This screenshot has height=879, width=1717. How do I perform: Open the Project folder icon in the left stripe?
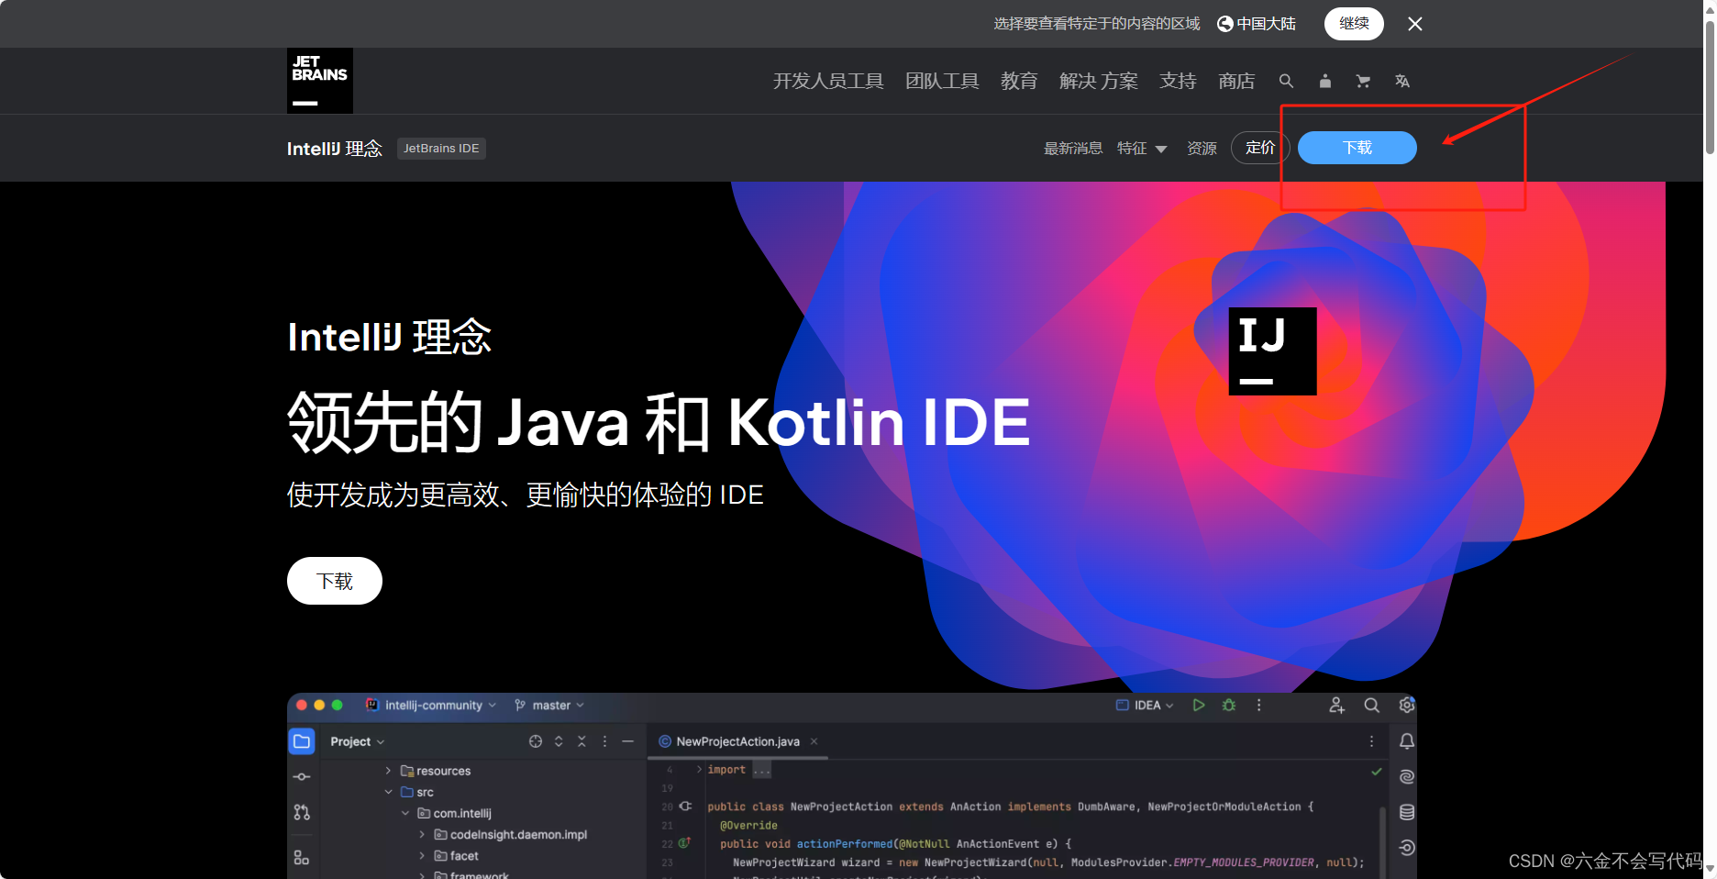(301, 740)
